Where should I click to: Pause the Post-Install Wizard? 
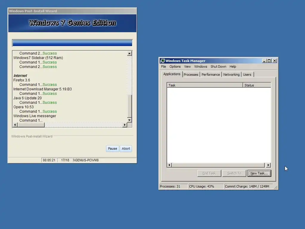point(112,148)
